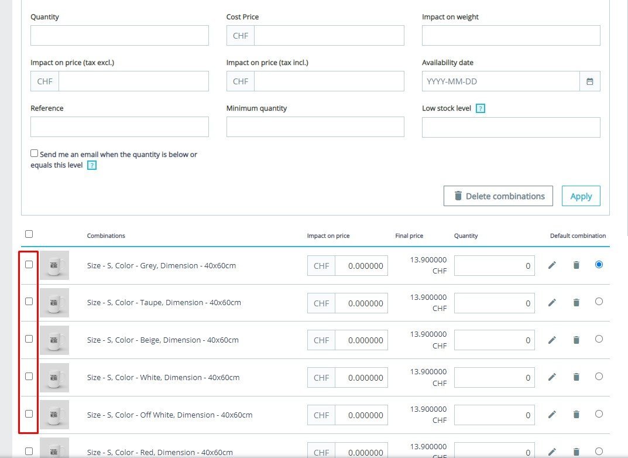
Task: Edit the Off White combination with pencil
Action: [552, 415]
